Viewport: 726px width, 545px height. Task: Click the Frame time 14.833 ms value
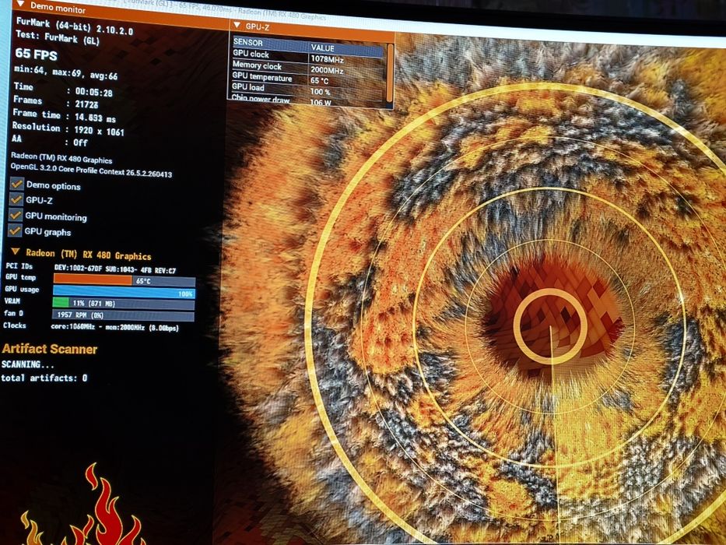click(x=95, y=118)
